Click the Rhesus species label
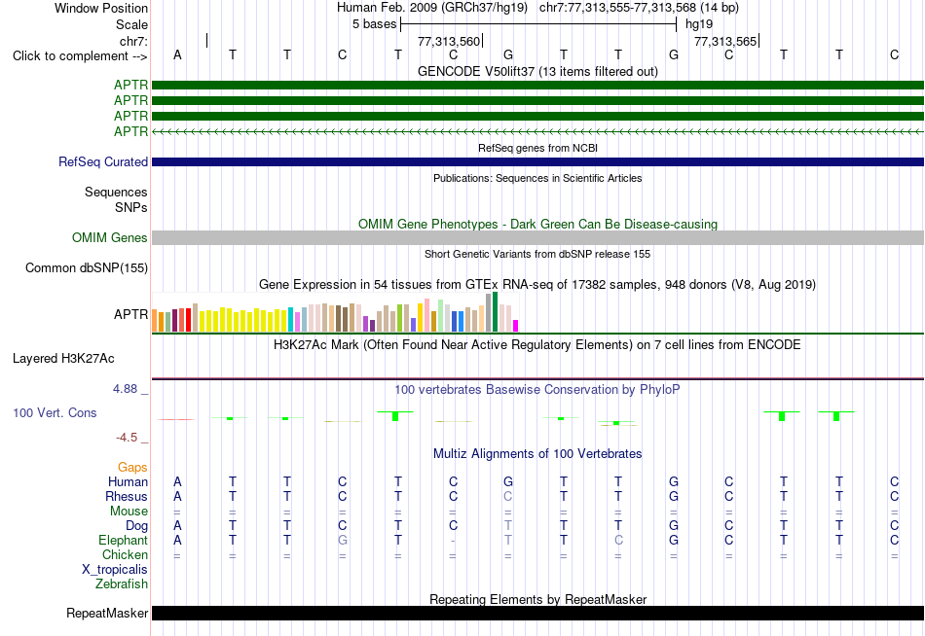This screenshot has height=636, width=925. click(x=127, y=496)
